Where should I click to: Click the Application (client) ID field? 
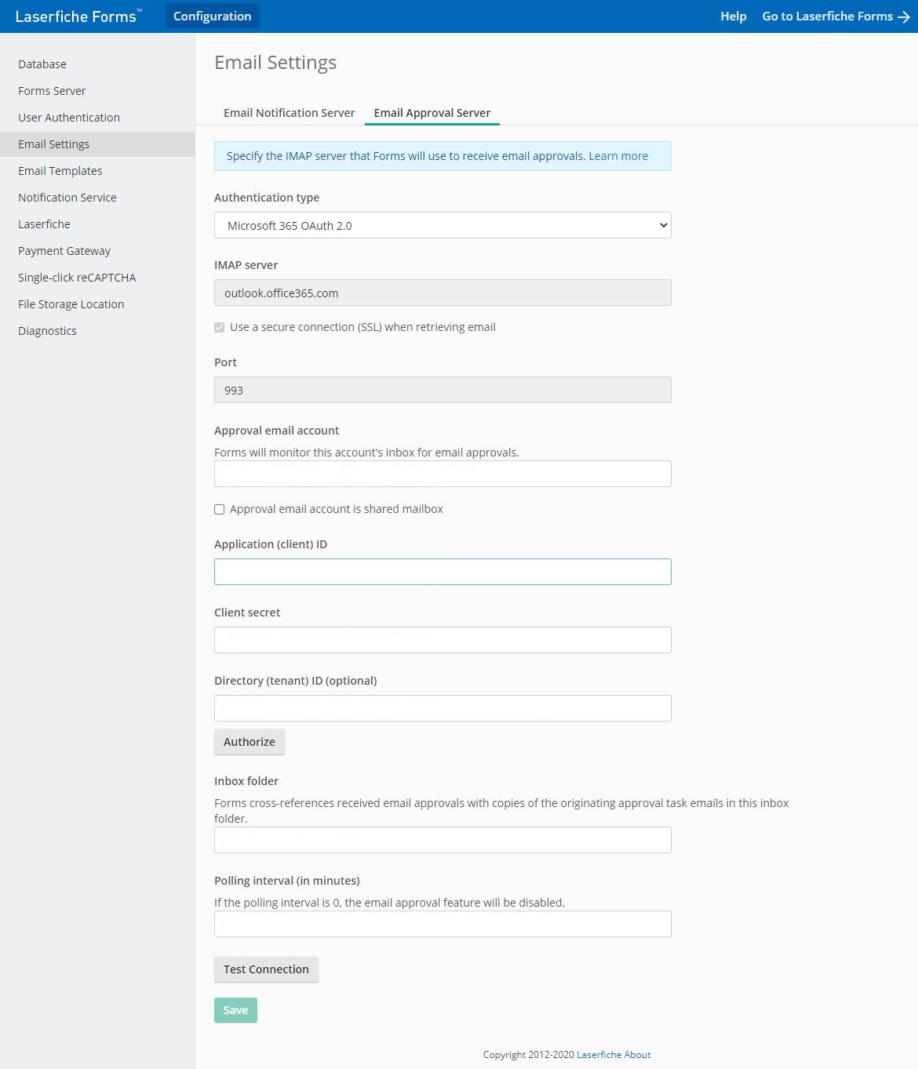(442, 571)
